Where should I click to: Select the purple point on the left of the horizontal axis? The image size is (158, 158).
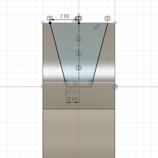click(43, 87)
